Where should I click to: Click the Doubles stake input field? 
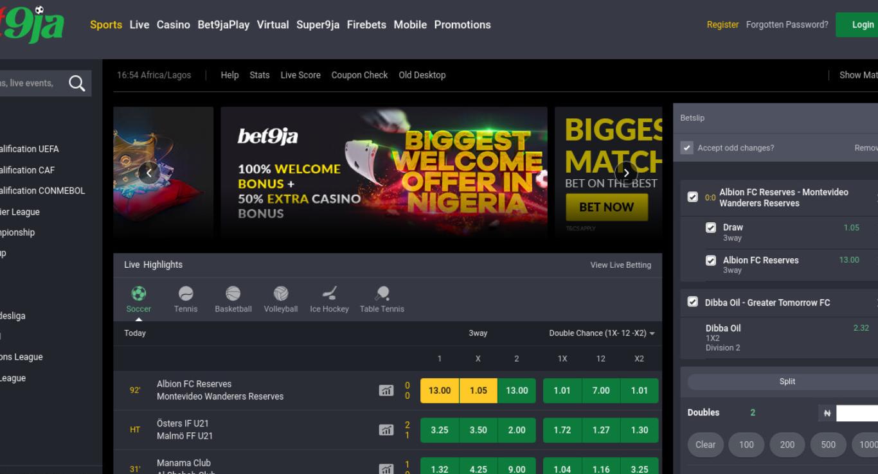coord(857,413)
